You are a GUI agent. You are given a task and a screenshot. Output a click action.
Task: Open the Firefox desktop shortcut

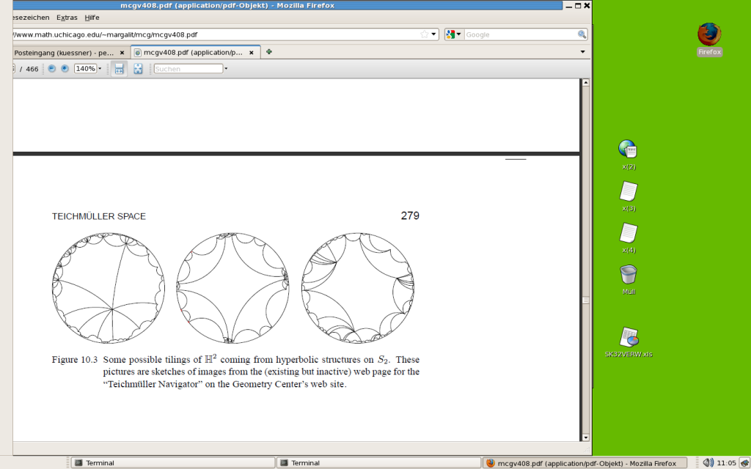[709, 35]
